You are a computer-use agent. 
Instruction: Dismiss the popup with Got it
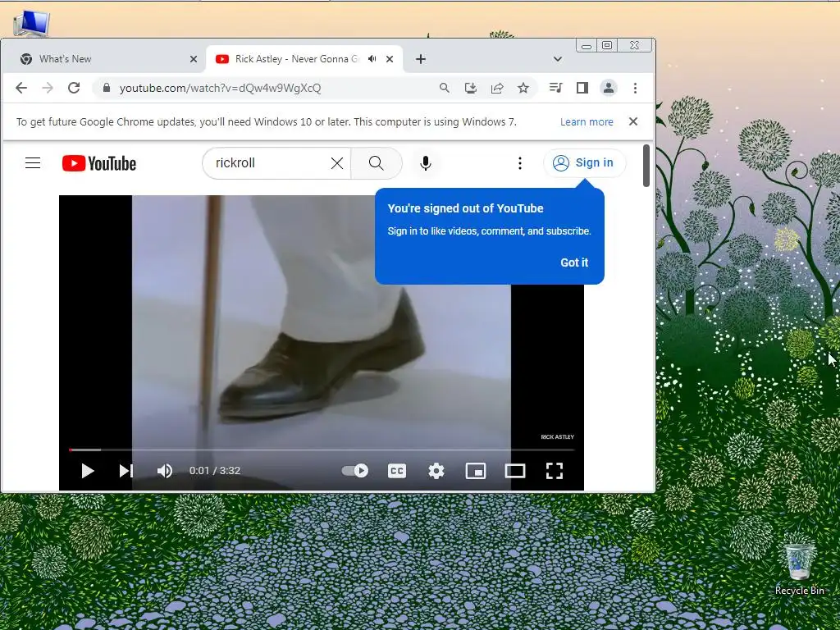[574, 262]
